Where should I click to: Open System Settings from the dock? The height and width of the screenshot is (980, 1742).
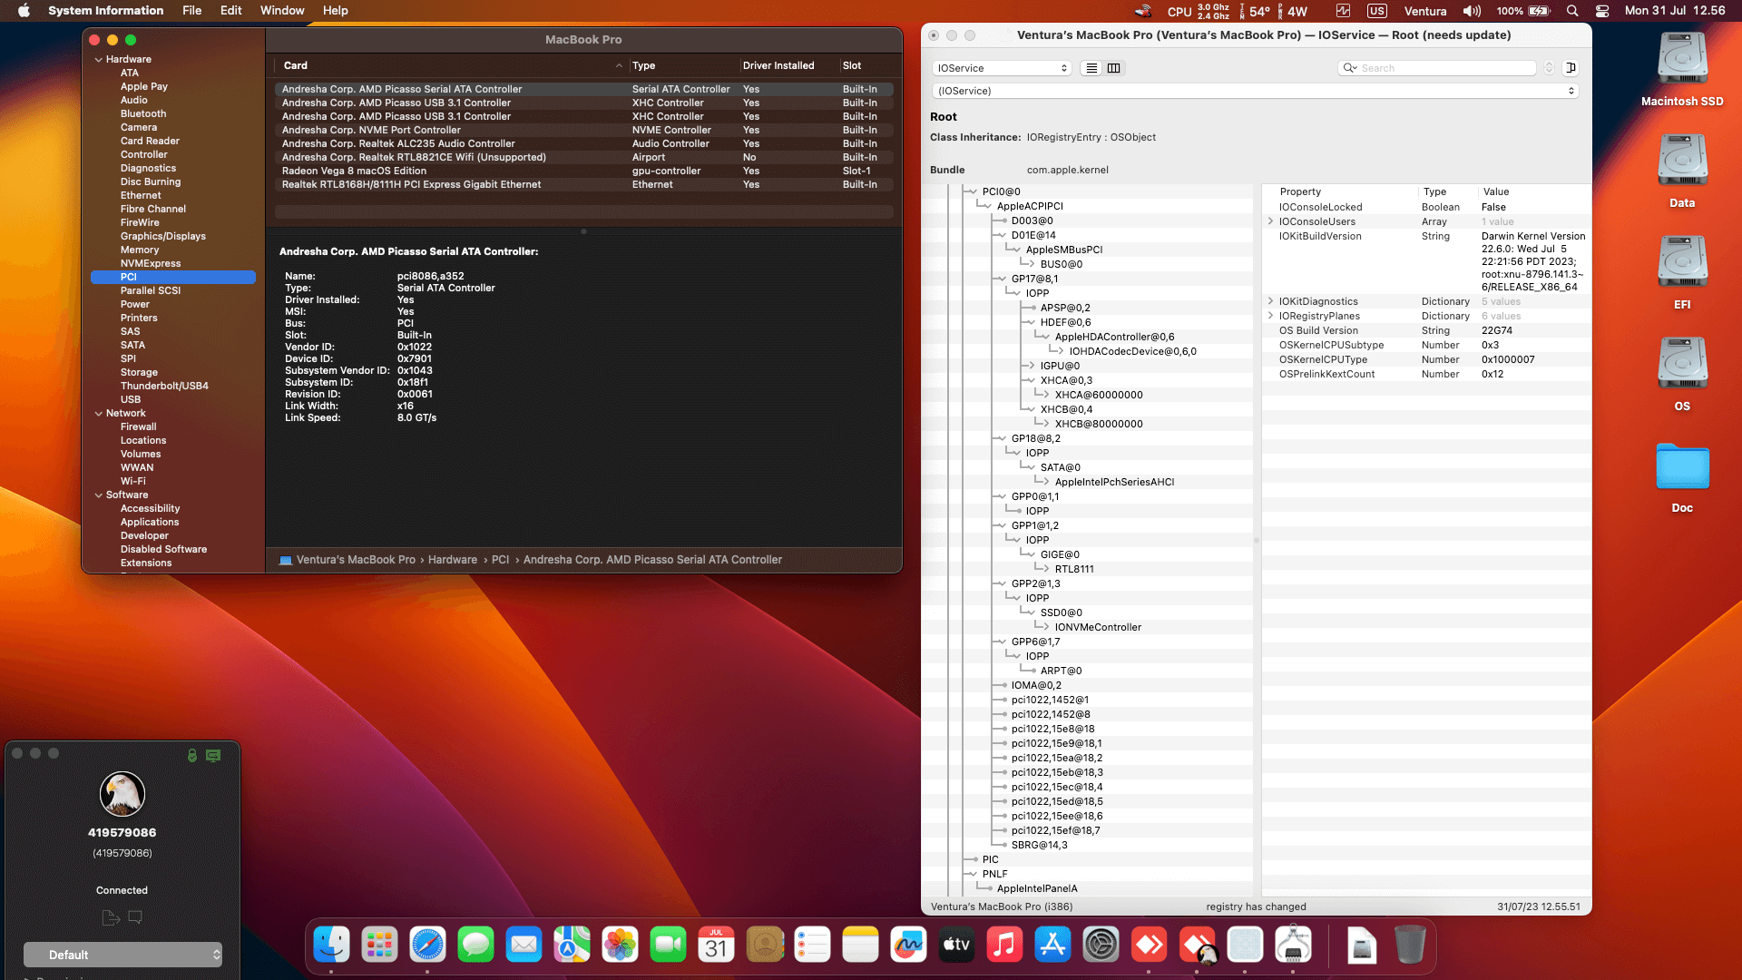tap(1101, 946)
